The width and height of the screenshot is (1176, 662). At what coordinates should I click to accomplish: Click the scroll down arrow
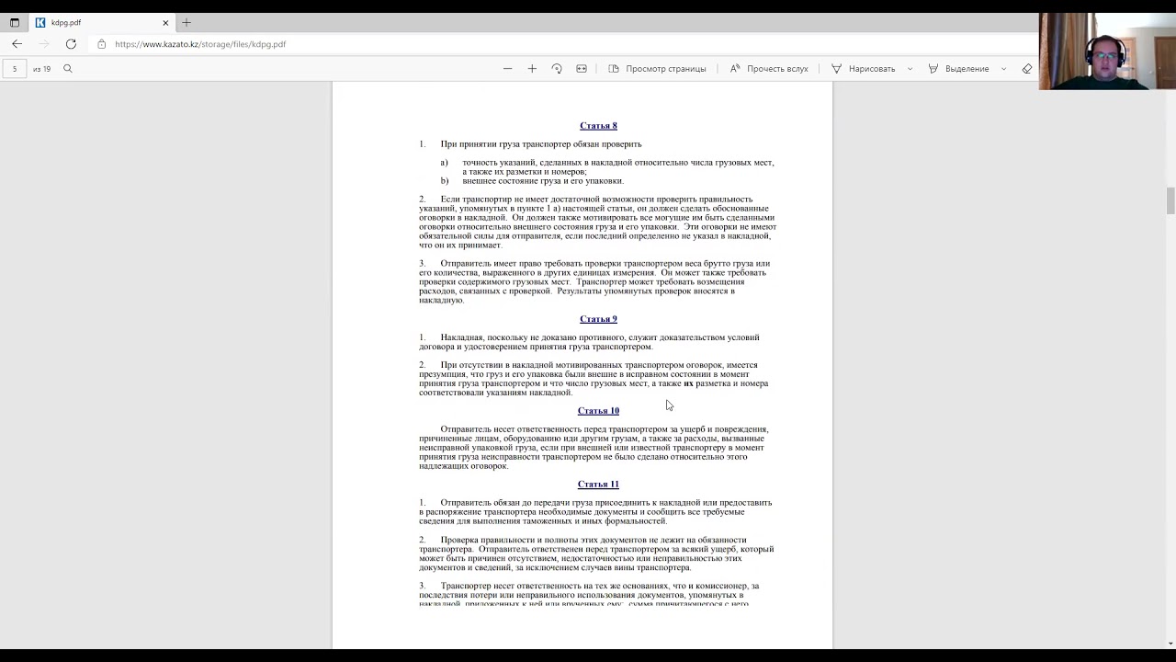pos(1170,644)
